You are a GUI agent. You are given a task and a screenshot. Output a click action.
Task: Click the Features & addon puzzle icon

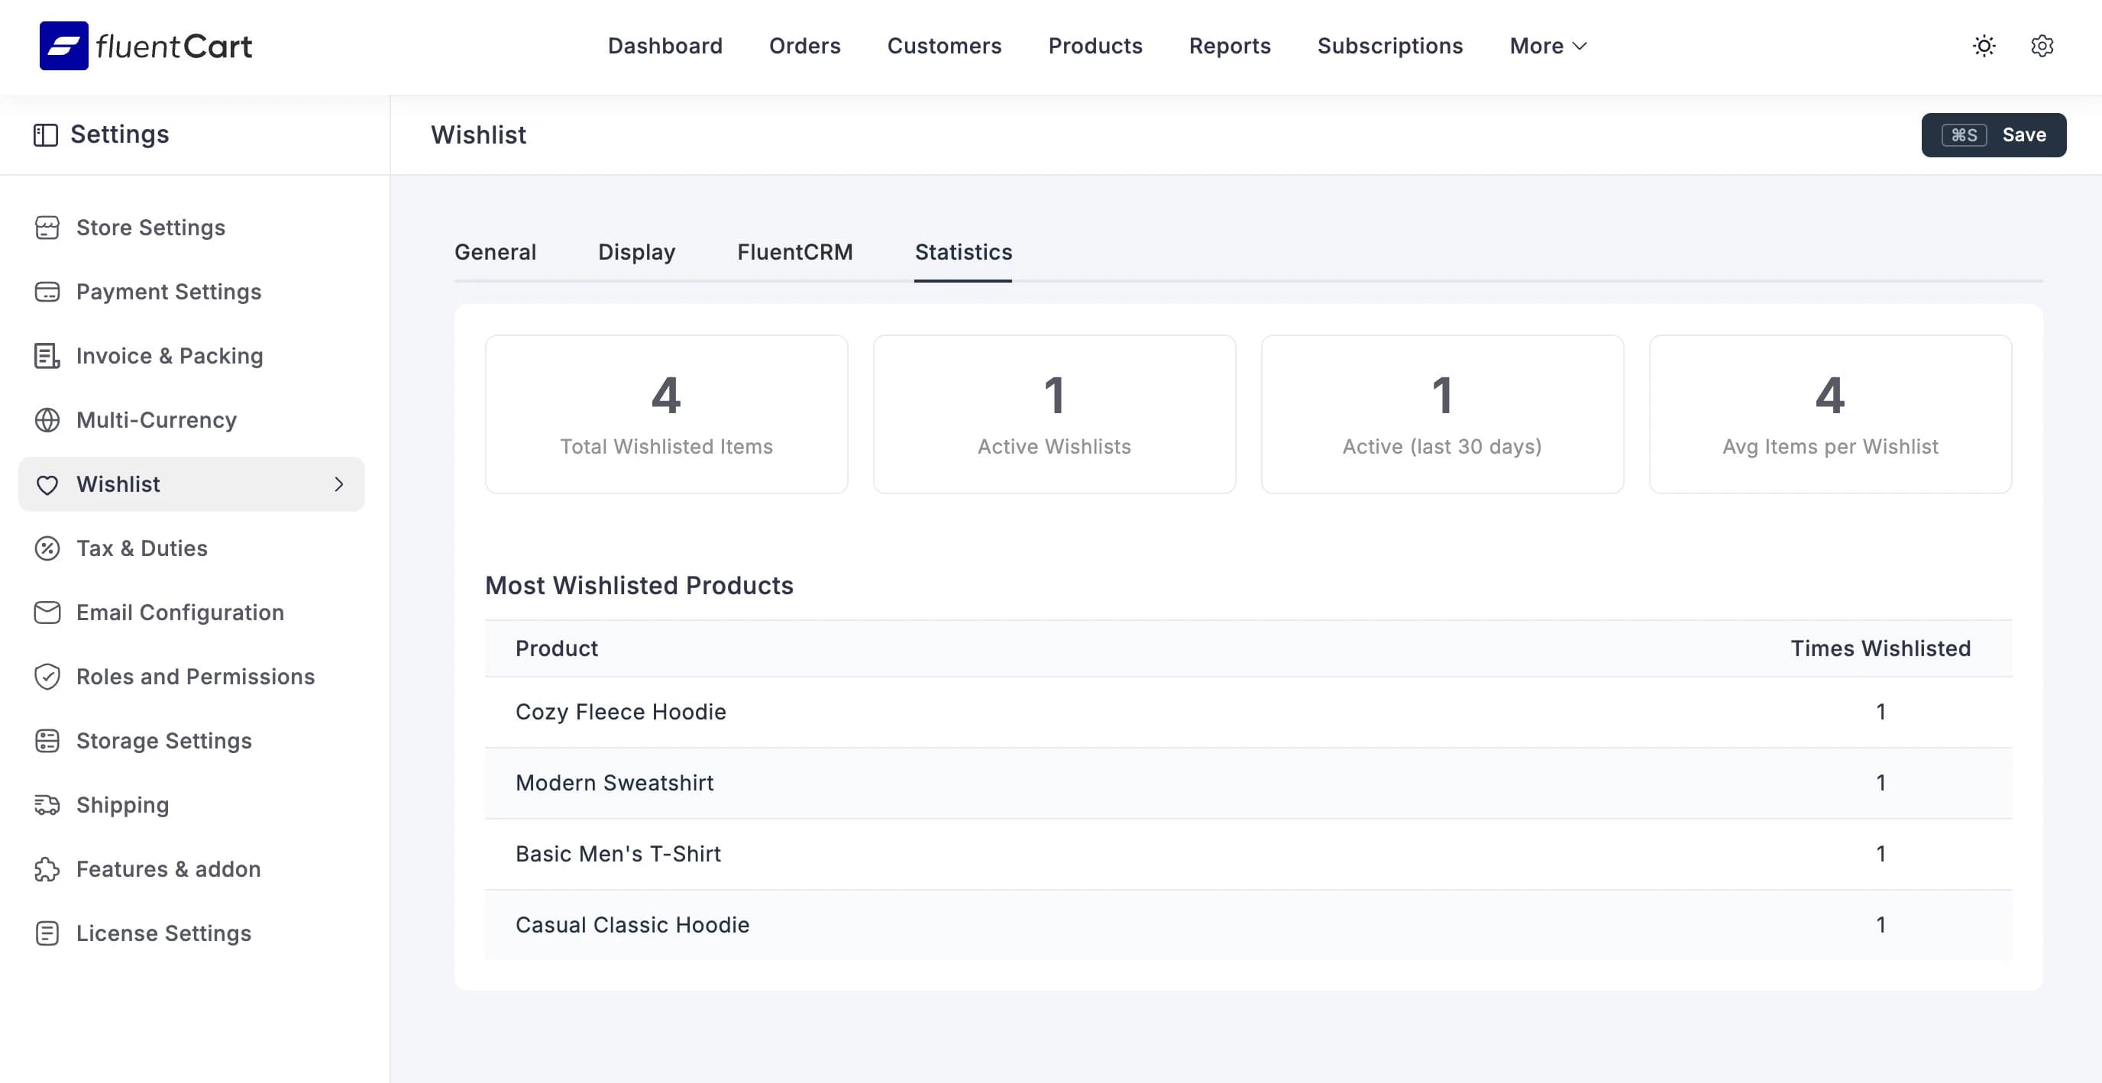pos(47,869)
